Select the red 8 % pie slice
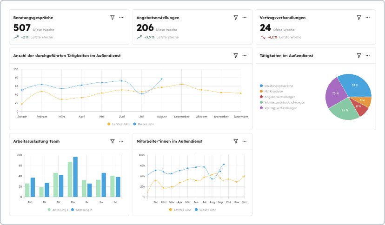385x225 pixels. click(x=359, y=107)
